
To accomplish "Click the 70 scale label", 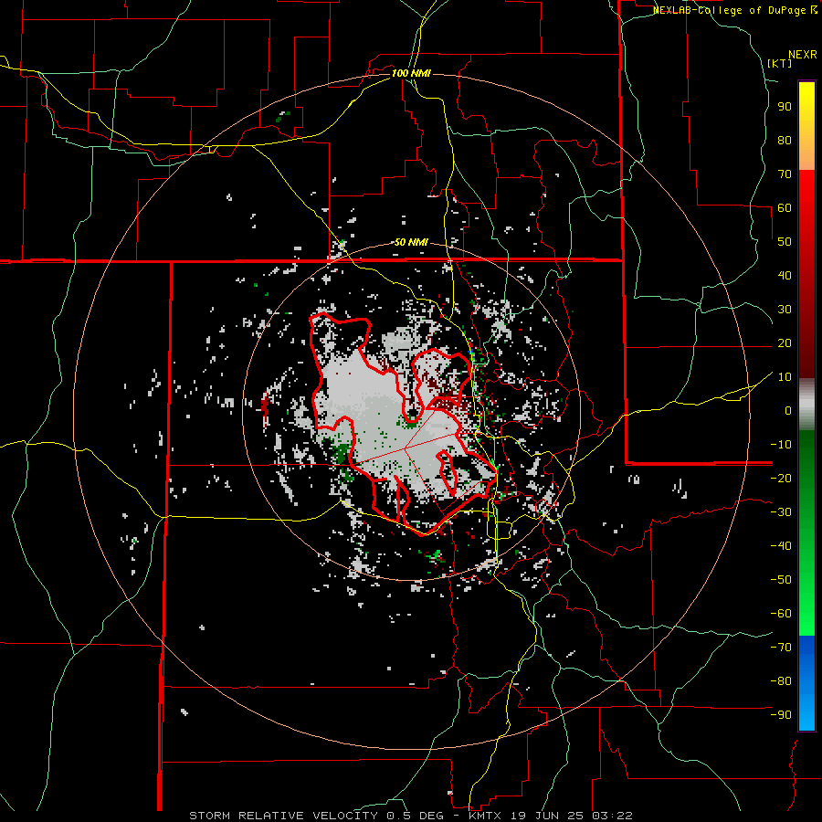I will 785,174.
